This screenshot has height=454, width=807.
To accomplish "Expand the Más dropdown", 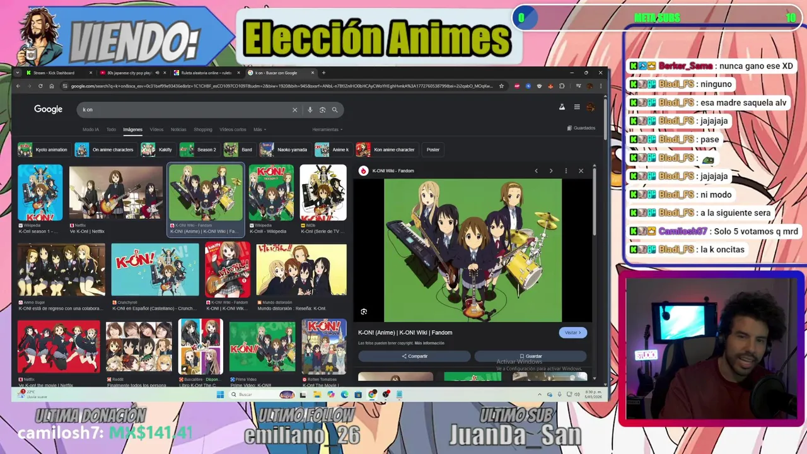I will [260, 129].
